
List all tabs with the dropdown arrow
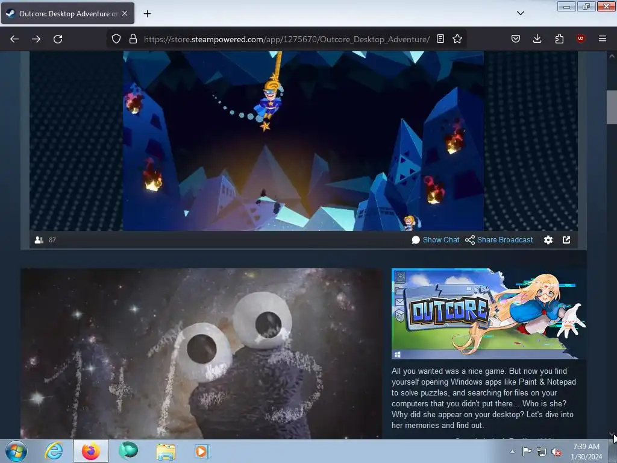pos(521,13)
